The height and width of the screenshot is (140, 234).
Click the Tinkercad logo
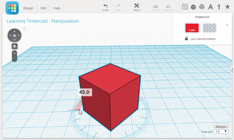click(x=12, y=8)
